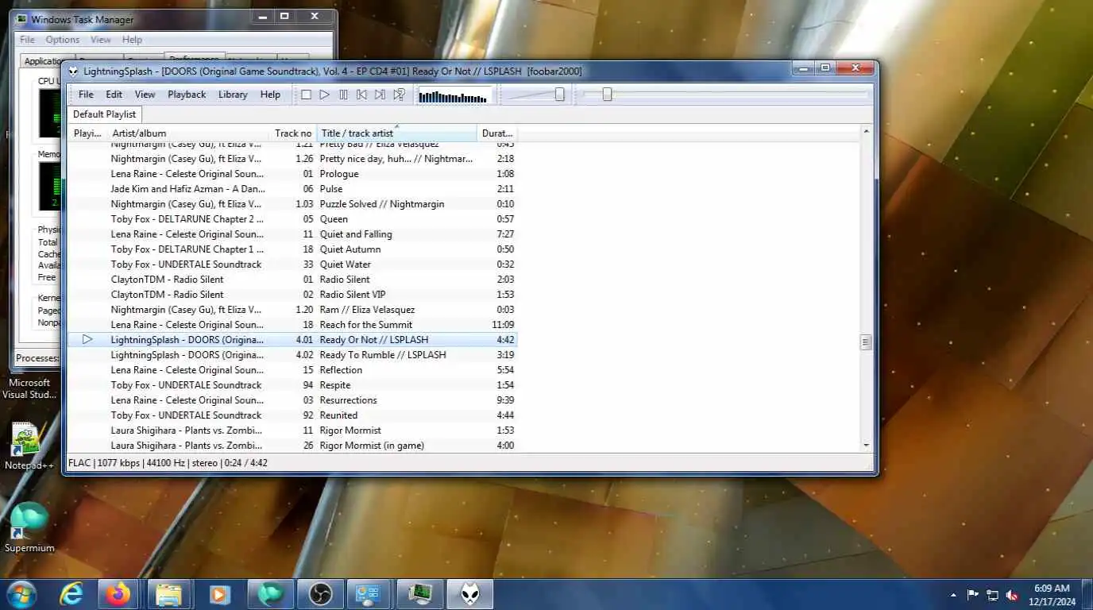Screen dimensions: 1093x610
Task: Sort by Artist/album column header
Action: (188, 133)
